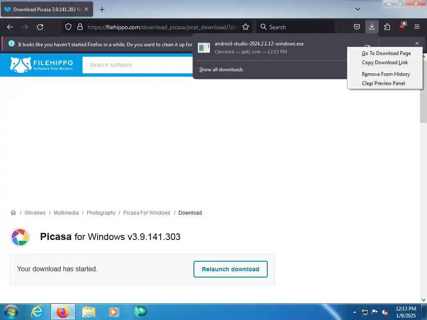Click the Download breadcrumb text
The image size is (427, 320).
click(x=190, y=213)
